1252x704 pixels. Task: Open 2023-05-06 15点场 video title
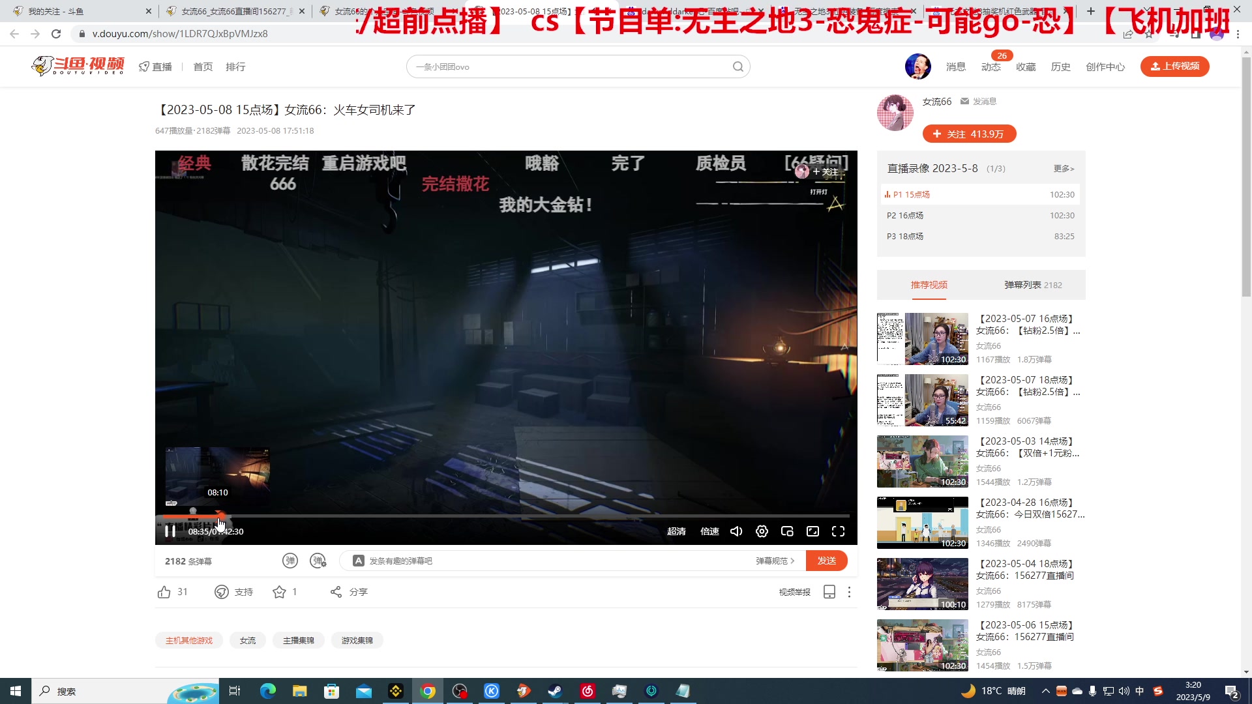coord(1026,631)
